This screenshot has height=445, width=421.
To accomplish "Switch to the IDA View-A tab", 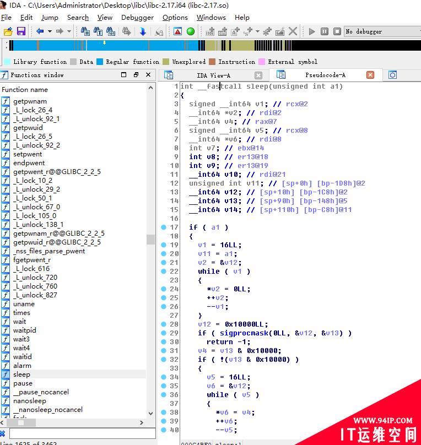I will [x=213, y=75].
